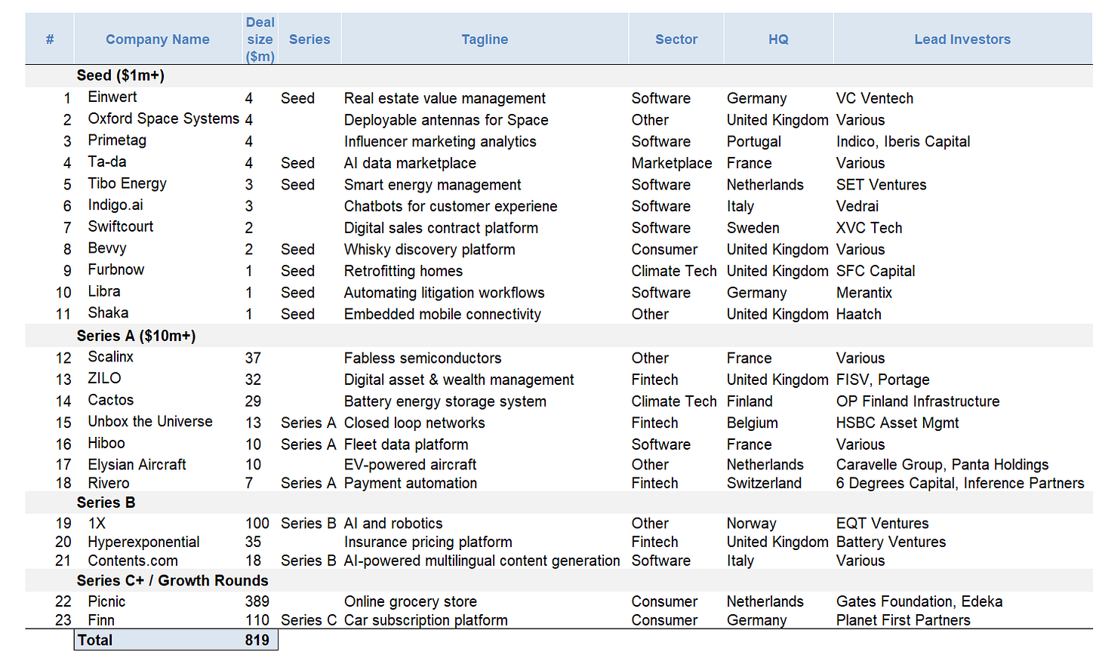Viewport: 1099px width, 664px height.
Task: Click the Tagline column header
Action: [485, 39]
